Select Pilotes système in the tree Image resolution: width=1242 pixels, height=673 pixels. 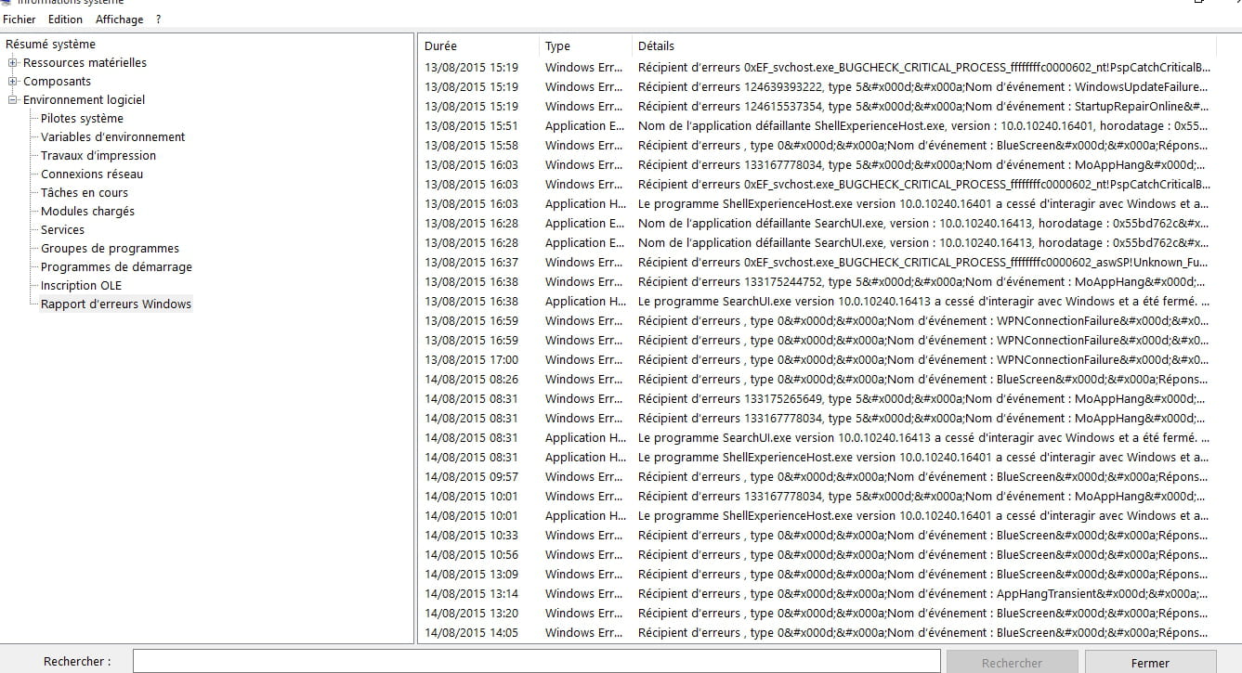pyautogui.click(x=82, y=119)
